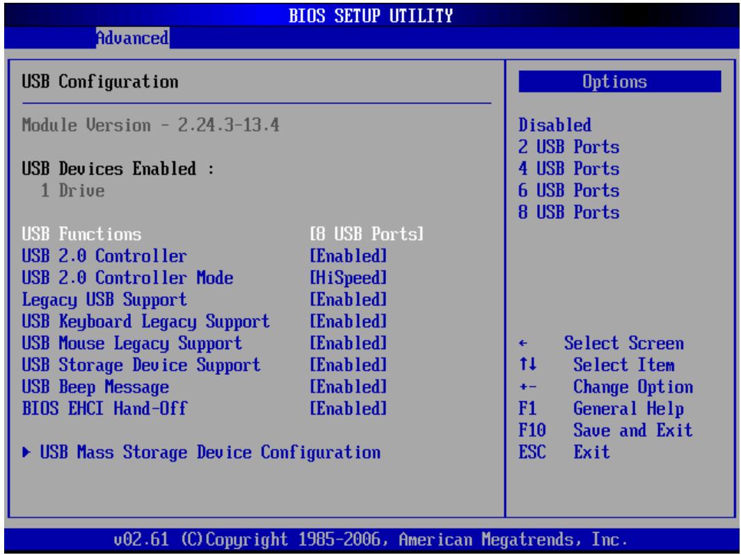Click the left arrow Select Screen icon

tap(523, 344)
